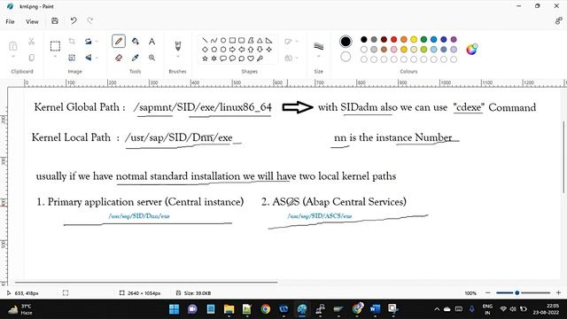
Task: Click the vertical canvas scrollbar
Action: [x=563, y=157]
